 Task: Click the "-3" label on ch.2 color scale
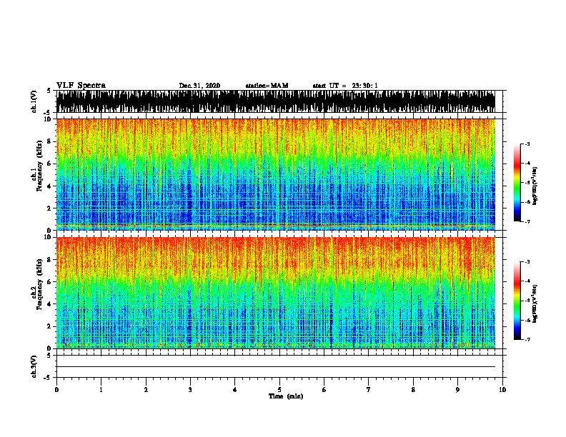click(x=527, y=262)
